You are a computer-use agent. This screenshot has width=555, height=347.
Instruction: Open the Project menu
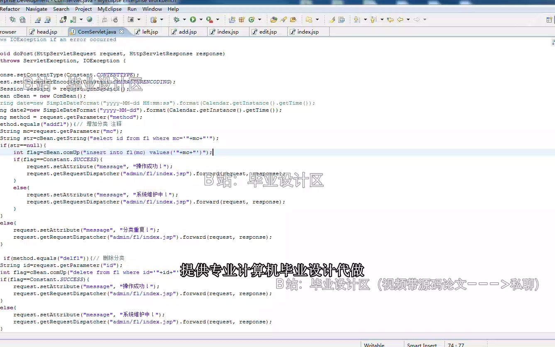tap(83, 9)
